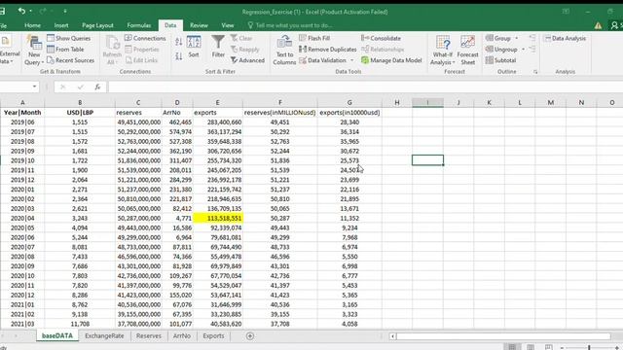Expand the Group dropdown arrow
This screenshot has height=350, width=623.
(517, 38)
